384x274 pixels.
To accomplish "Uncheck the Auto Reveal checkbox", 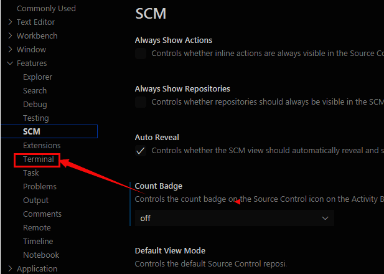I will tap(141, 150).
